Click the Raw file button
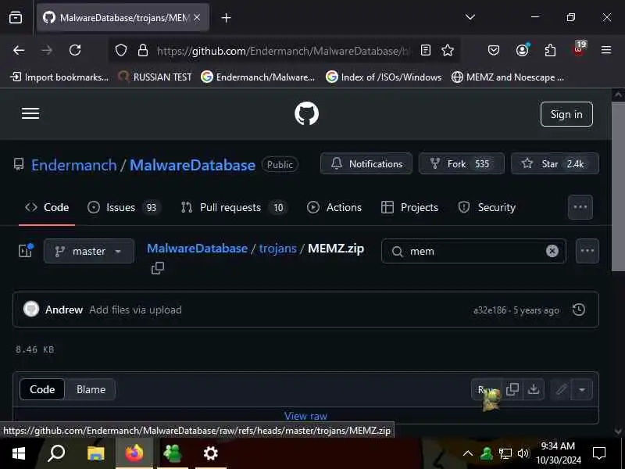 point(486,389)
